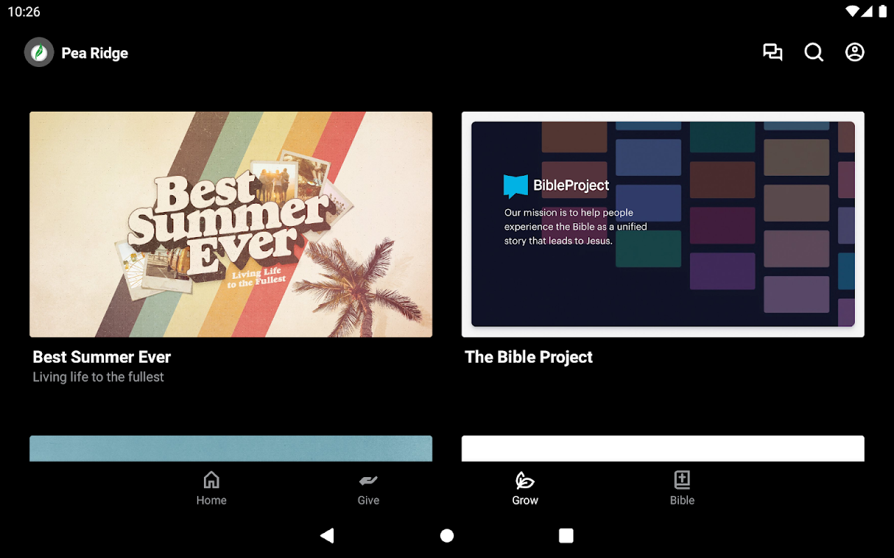
Task: Select the Grow tab
Action: click(x=525, y=488)
